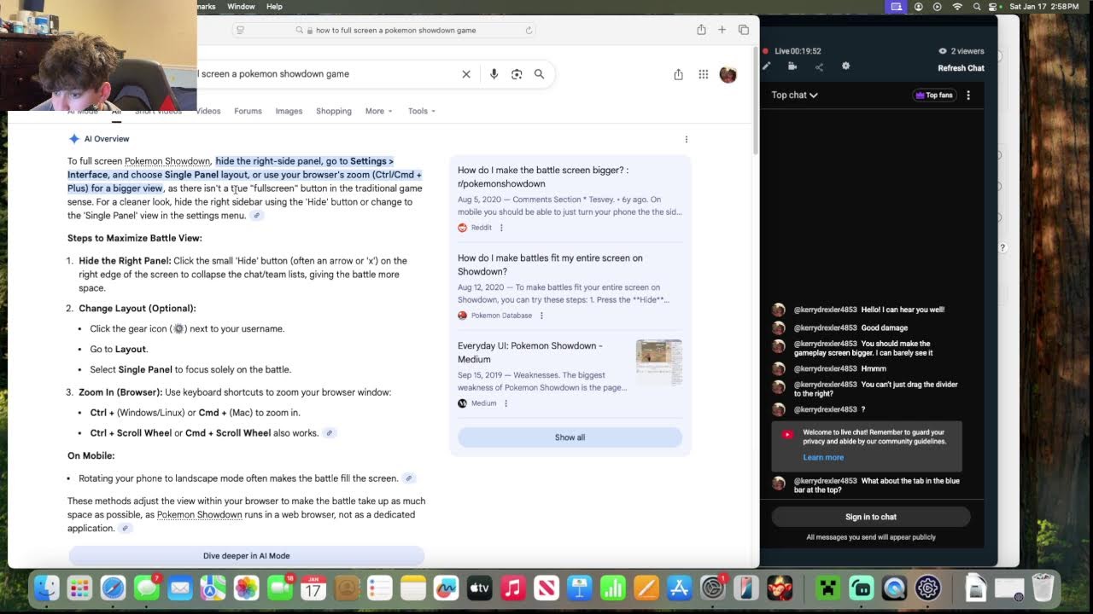Reload the page from address bar
Image resolution: width=1093 pixels, height=614 pixels.
tap(529, 30)
